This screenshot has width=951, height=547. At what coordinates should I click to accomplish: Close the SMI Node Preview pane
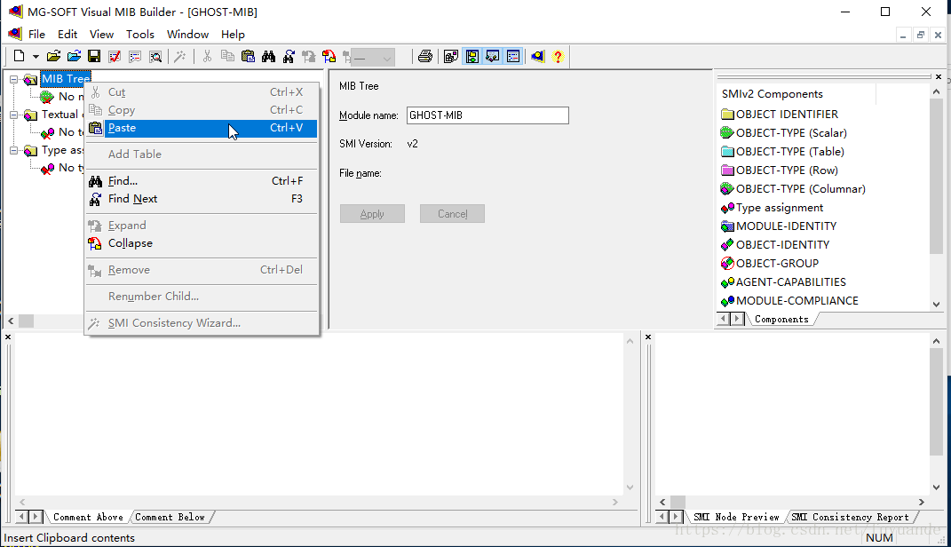coord(648,337)
